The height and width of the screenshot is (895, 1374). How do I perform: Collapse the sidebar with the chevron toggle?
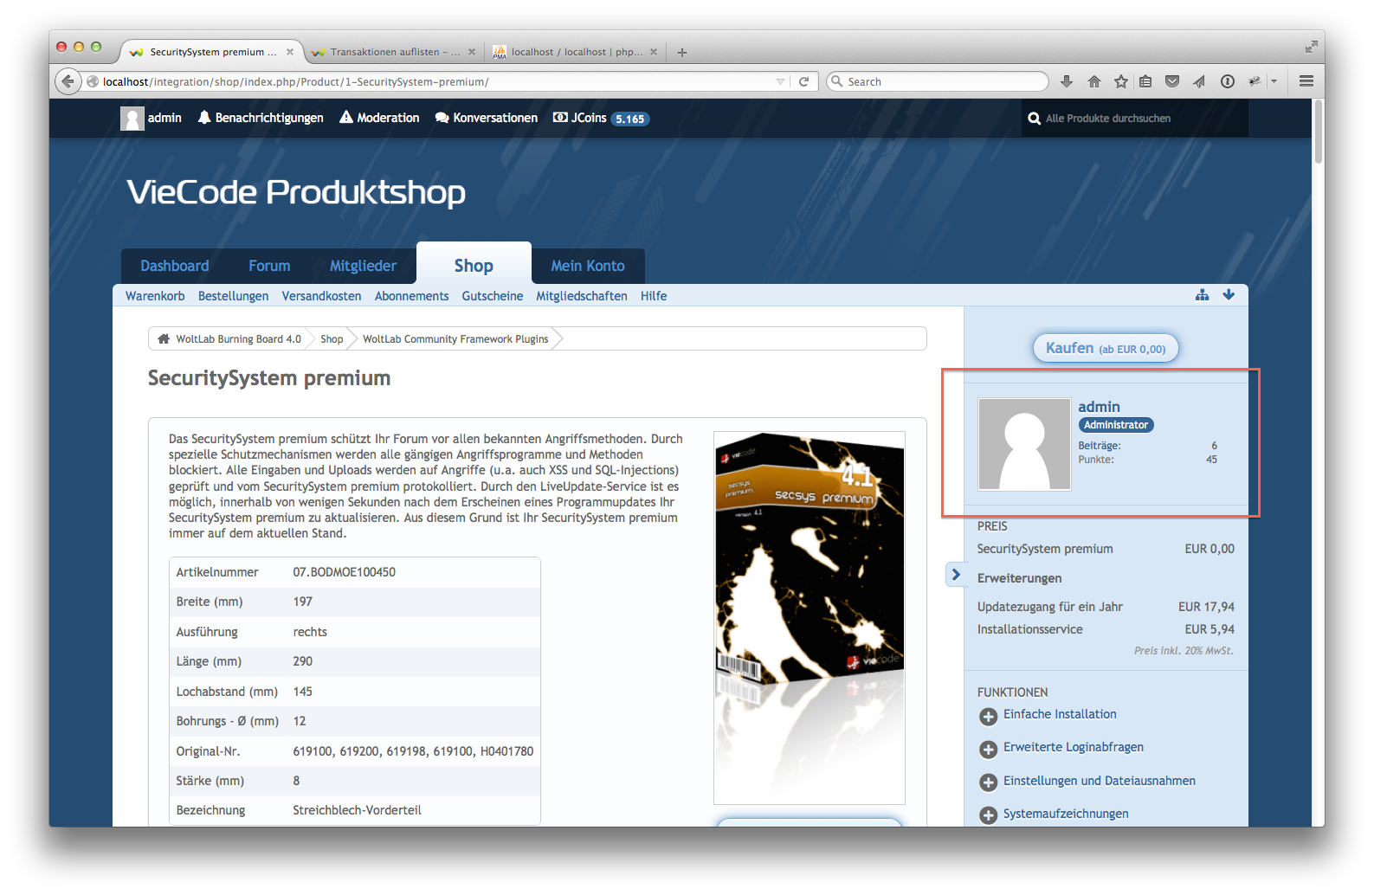click(956, 574)
